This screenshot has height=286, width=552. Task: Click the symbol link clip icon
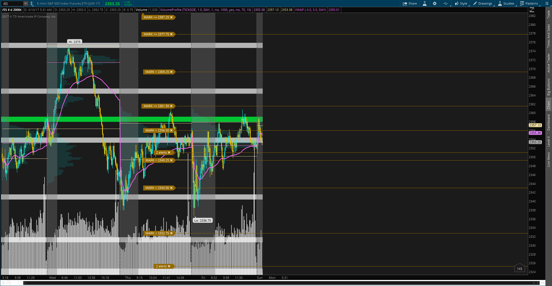32,3
